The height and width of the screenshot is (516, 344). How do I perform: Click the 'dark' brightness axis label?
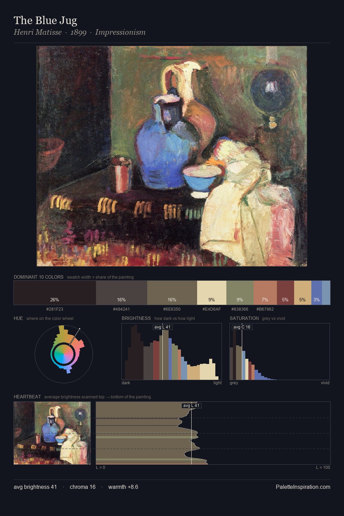point(126,383)
